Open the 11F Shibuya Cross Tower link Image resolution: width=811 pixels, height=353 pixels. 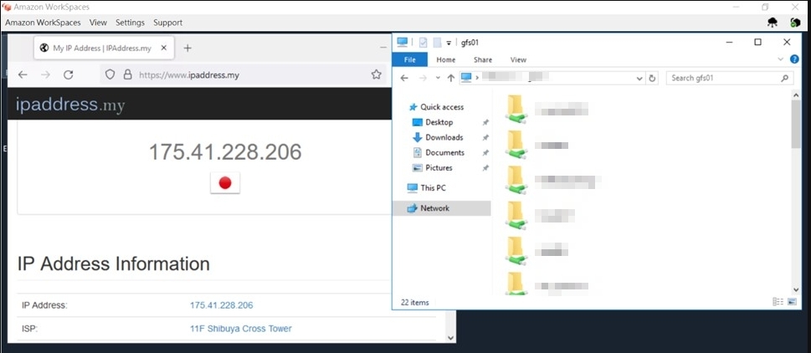point(240,329)
